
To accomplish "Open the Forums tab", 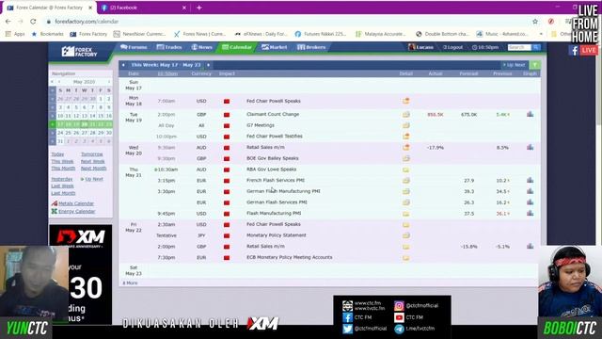I will [134, 47].
